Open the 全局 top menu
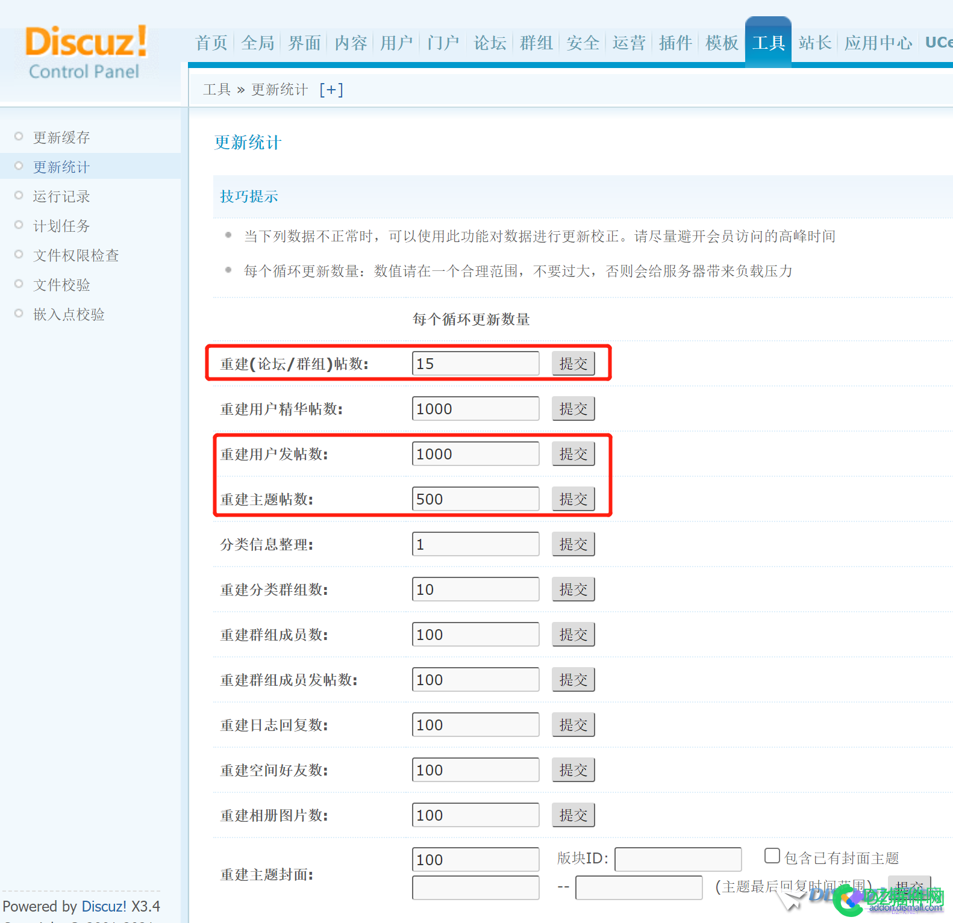The width and height of the screenshot is (953, 923). (258, 43)
